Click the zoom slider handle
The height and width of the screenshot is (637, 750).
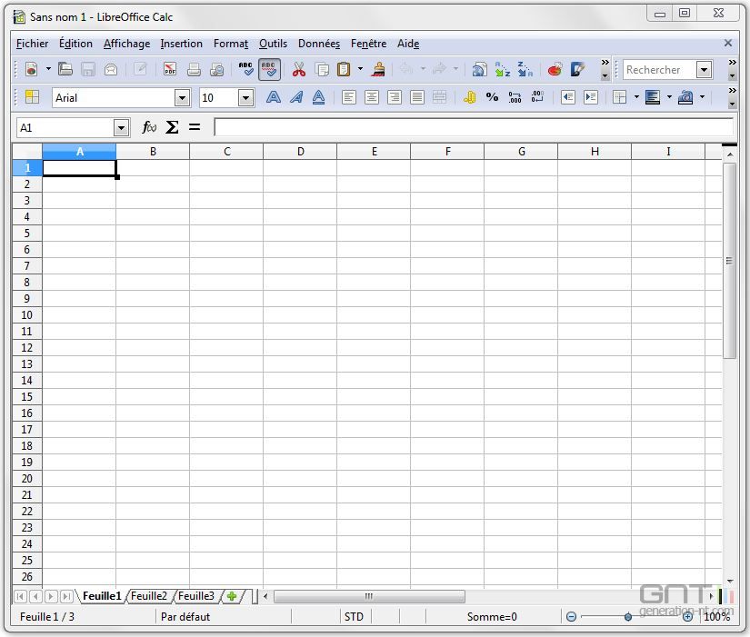coord(628,617)
